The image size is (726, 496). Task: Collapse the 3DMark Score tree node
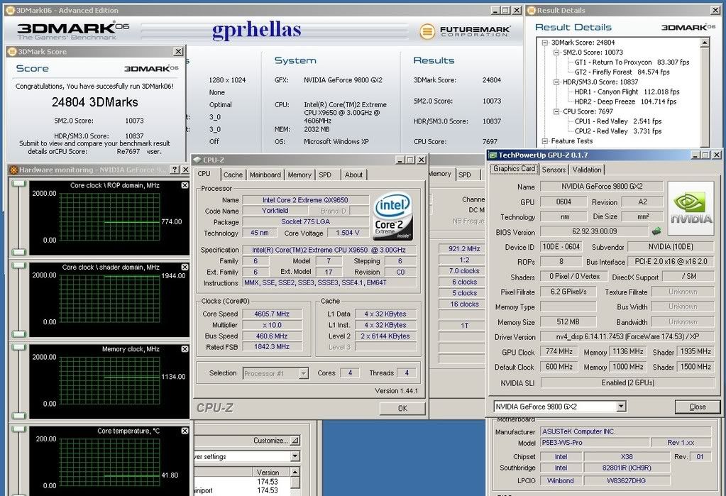coord(545,43)
